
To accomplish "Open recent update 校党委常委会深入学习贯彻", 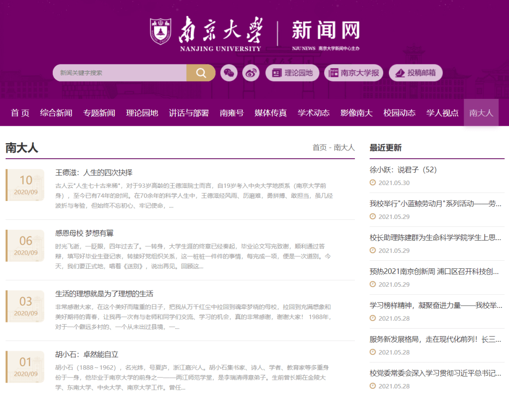I will (x=435, y=373).
